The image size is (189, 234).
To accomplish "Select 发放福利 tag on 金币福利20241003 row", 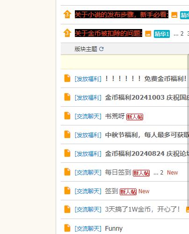I will pos(88,97).
